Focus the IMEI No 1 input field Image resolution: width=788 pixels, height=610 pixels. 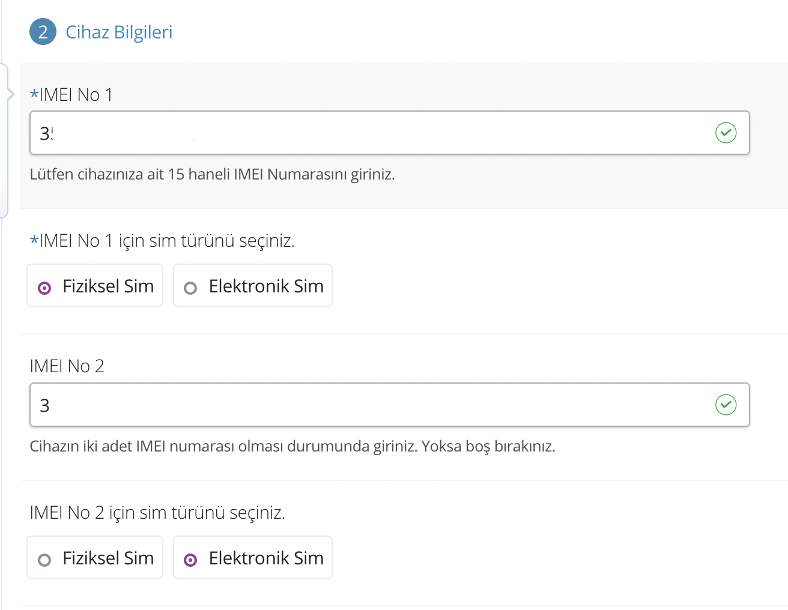click(x=372, y=133)
